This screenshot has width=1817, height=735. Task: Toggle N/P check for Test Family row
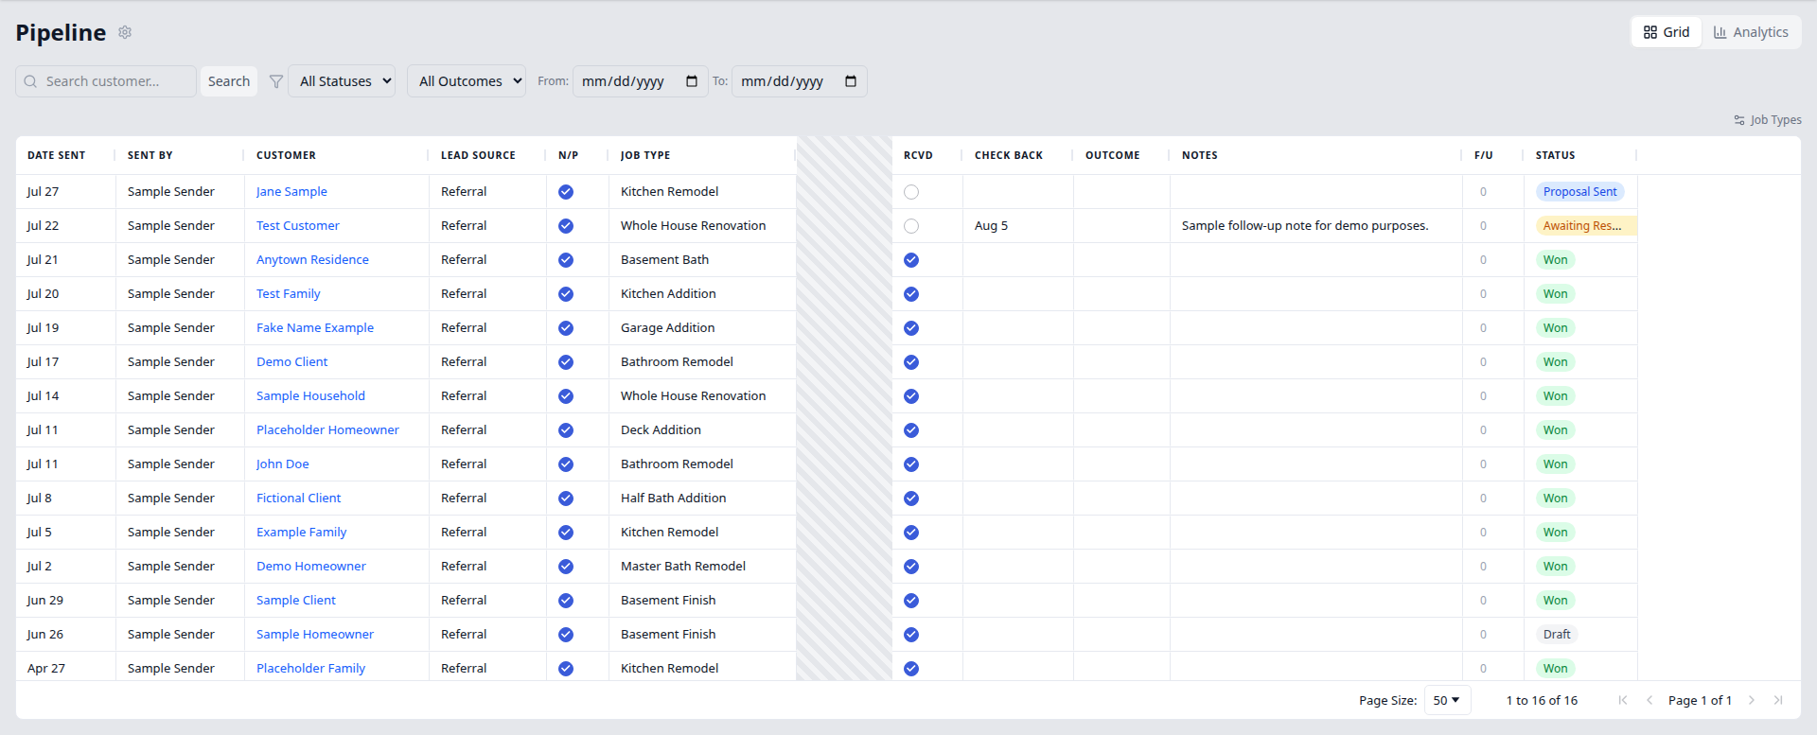[x=566, y=294]
